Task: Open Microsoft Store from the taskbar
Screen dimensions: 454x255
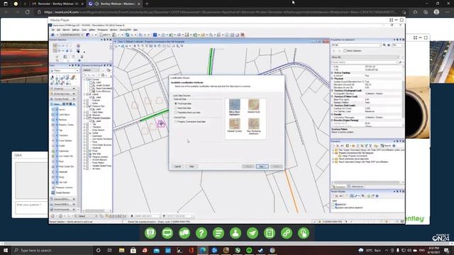Action: 133,250
